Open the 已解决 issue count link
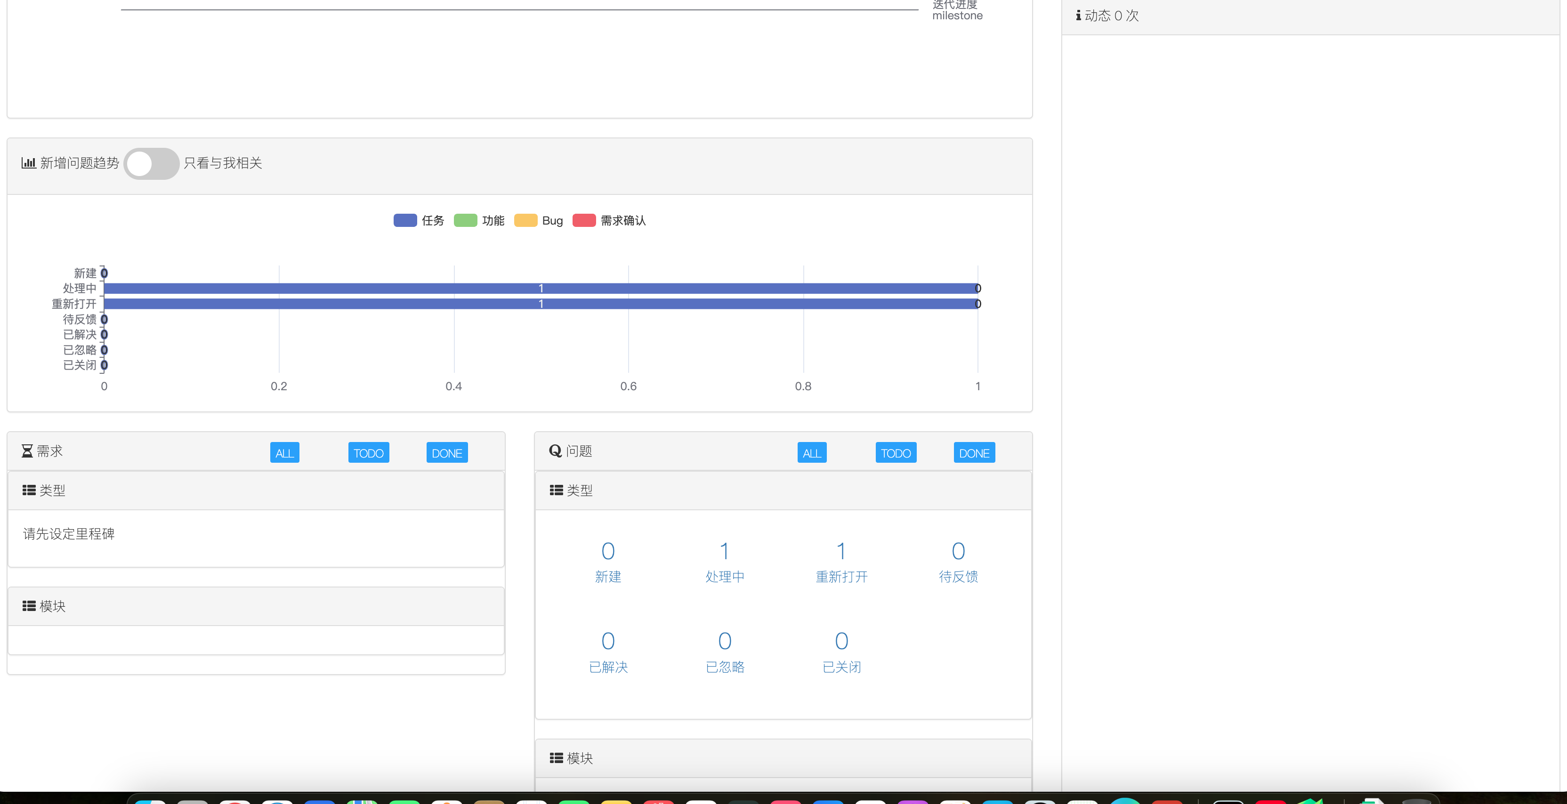Image resolution: width=1567 pixels, height=804 pixels. [x=608, y=652]
